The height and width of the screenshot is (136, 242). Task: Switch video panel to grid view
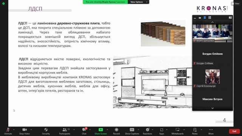(209, 18)
